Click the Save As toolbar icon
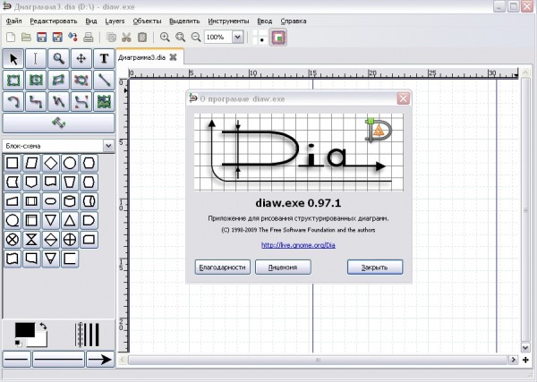The image size is (537, 382). coord(57,37)
